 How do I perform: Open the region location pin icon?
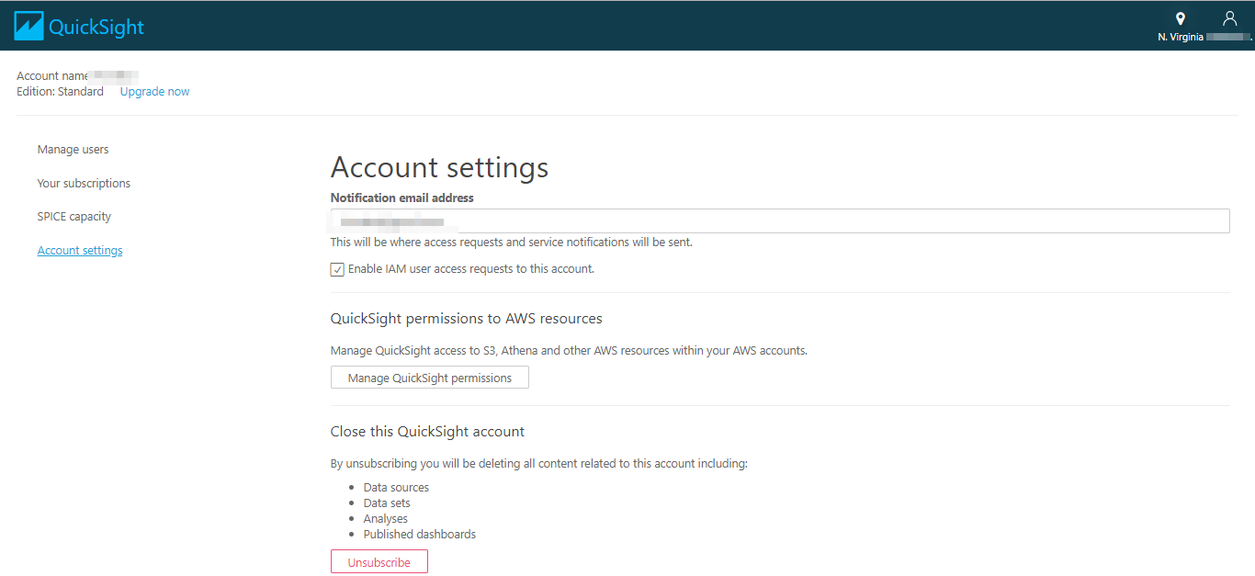(1181, 17)
